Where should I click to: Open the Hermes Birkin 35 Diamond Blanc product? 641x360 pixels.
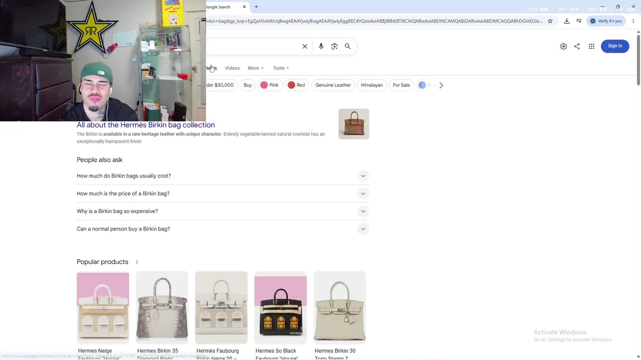(x=162, y=307)
